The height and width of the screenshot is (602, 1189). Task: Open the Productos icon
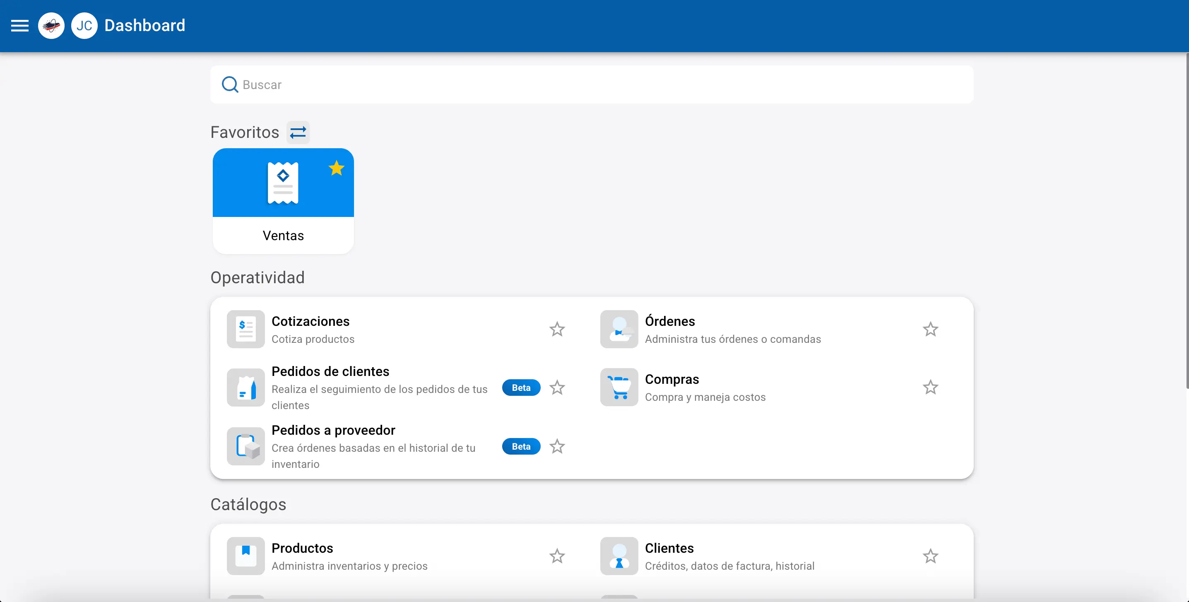[246, 556]
